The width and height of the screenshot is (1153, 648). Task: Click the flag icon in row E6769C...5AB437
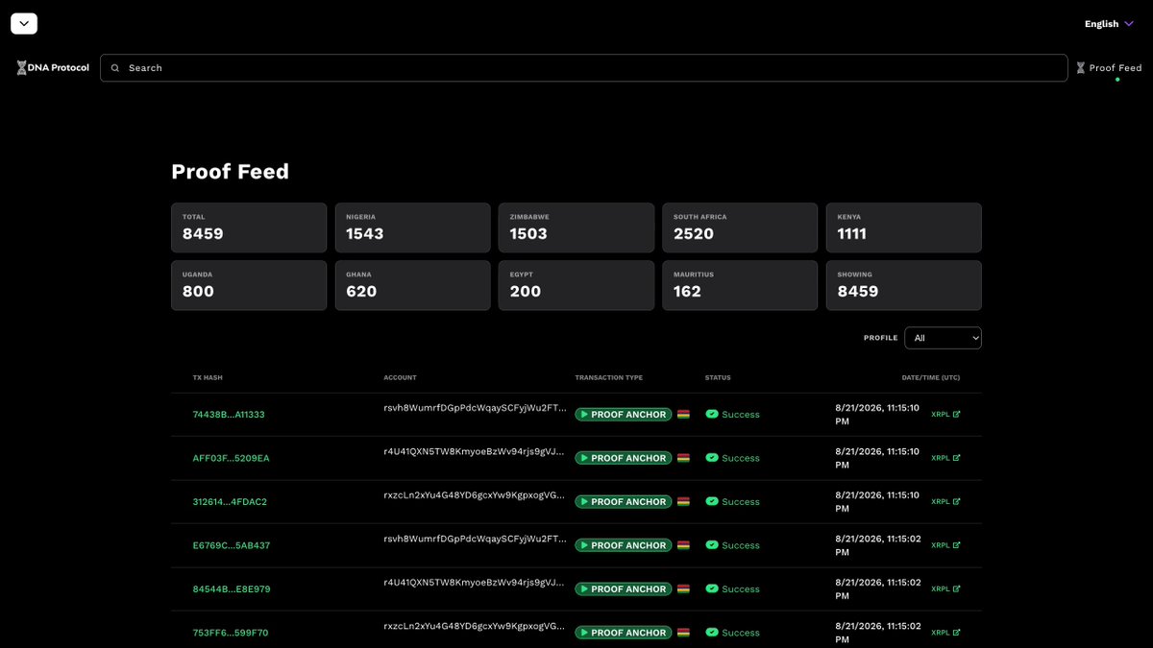point(683,545)
